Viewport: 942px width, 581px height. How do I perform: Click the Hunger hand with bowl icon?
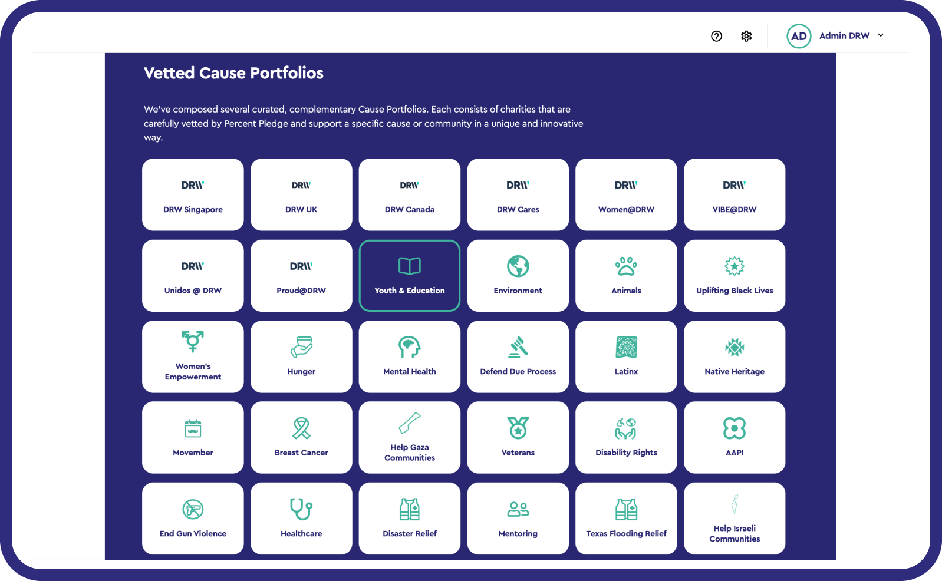coord(301,347)
